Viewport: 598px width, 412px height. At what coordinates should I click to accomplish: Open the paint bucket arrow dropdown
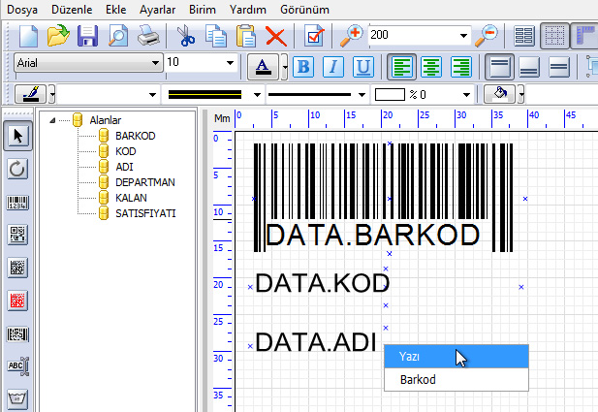pyautogui.click(x=521, y=94)
